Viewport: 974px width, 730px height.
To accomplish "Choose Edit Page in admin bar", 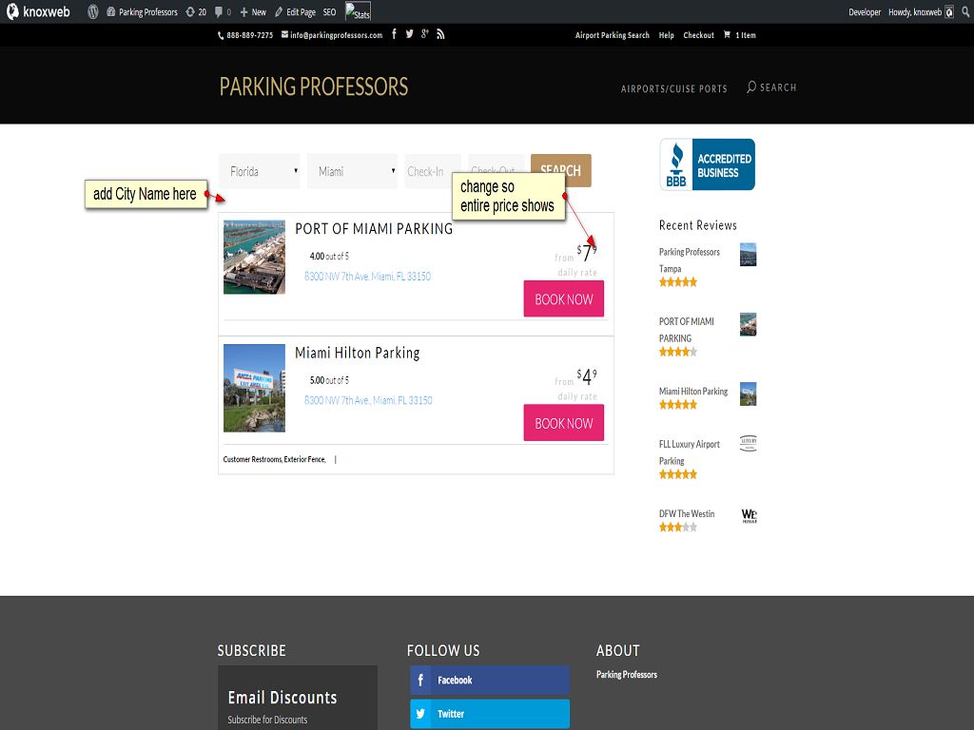I will 295,11.
